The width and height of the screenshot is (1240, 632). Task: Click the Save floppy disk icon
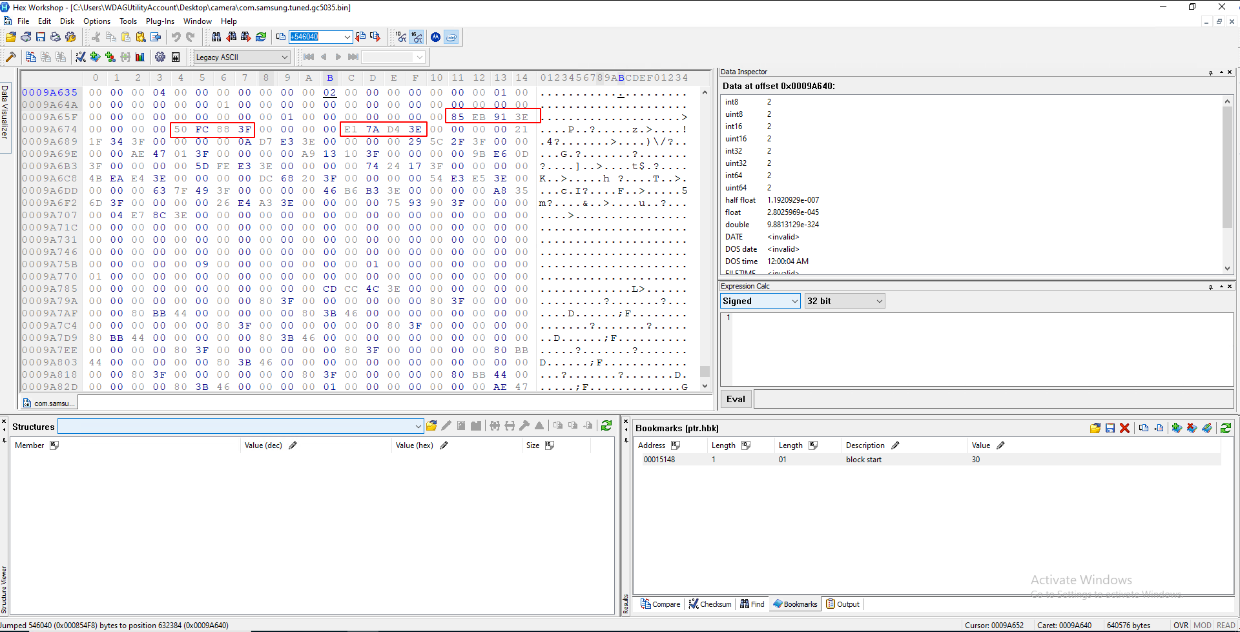(41, 37)
